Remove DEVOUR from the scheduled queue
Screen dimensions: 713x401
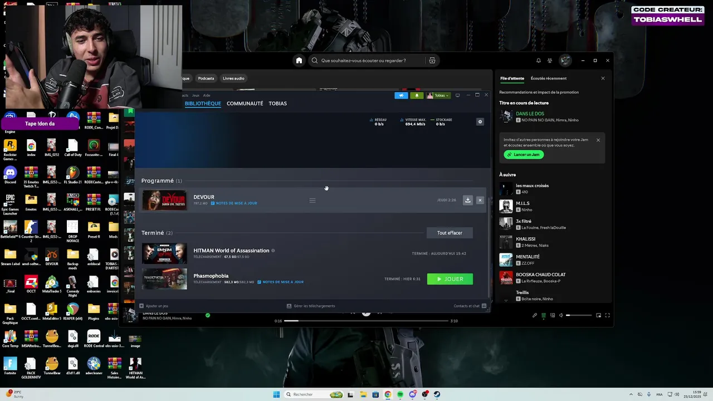coord(480,200)
